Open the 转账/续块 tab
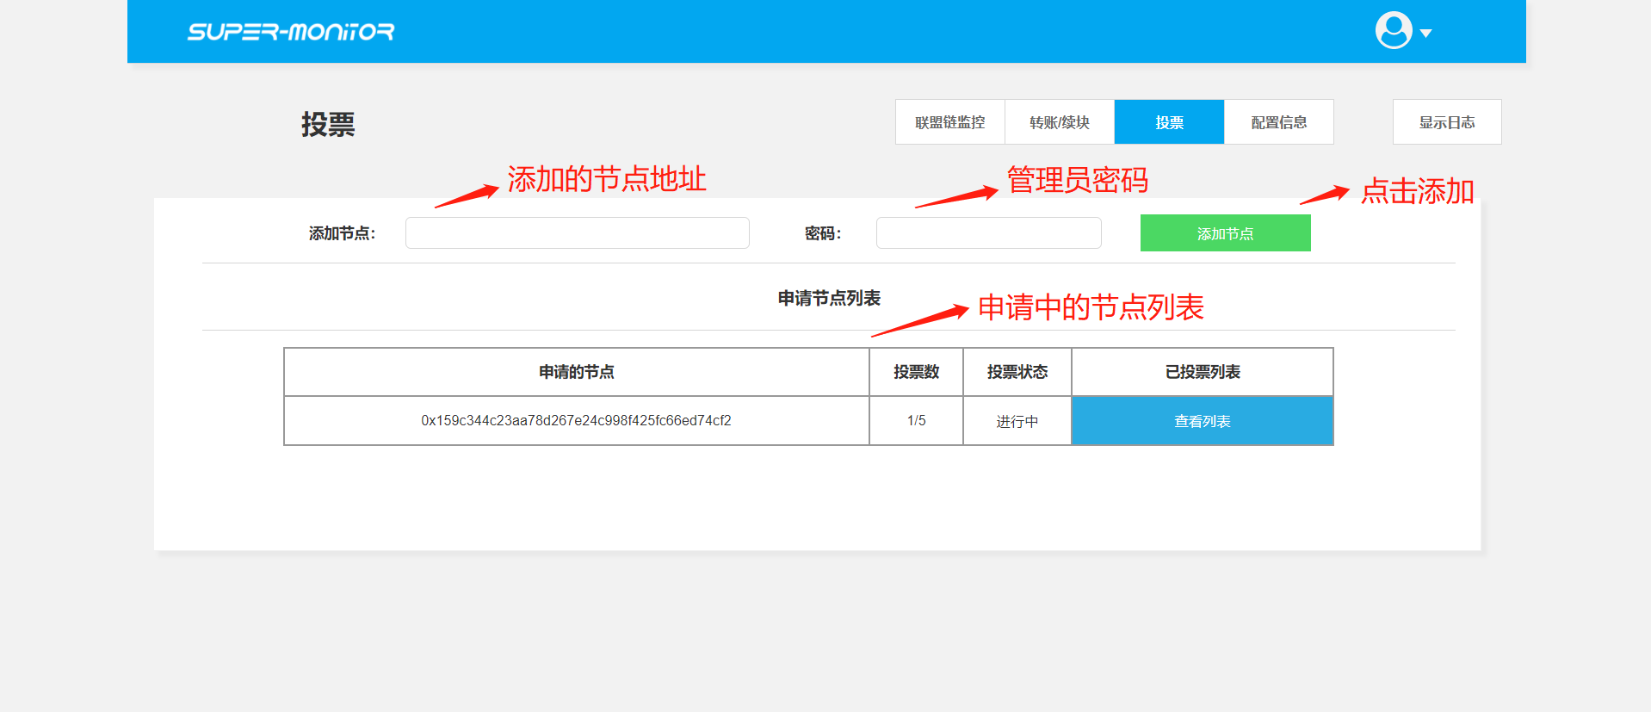The width and height of the screenshot is (1651, 712). [x=1059, y=122]
